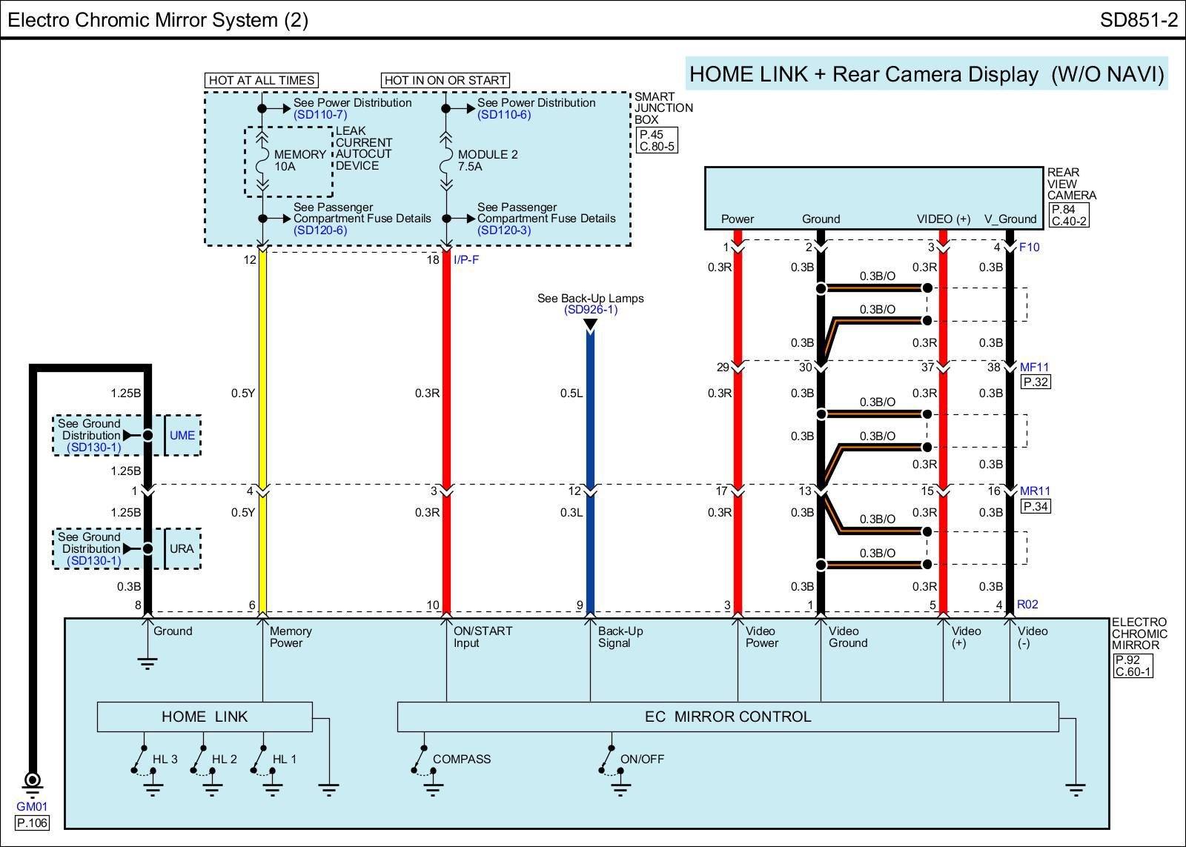Open the SD120-3 fuse details link
The image size is (1186, 847).
tap(504, 230)
